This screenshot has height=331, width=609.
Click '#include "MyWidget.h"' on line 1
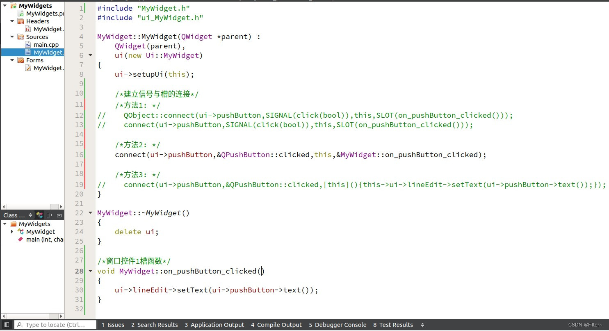144,8
